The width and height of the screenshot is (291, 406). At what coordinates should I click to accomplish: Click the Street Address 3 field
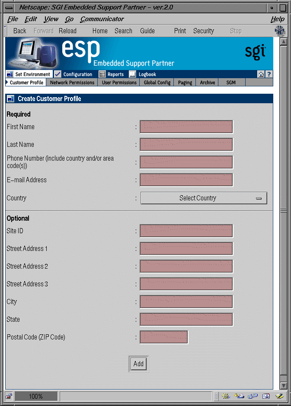pos(186,284)
